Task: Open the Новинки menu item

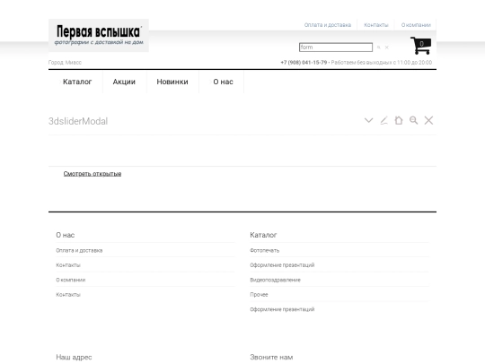Action: point(172,82)
